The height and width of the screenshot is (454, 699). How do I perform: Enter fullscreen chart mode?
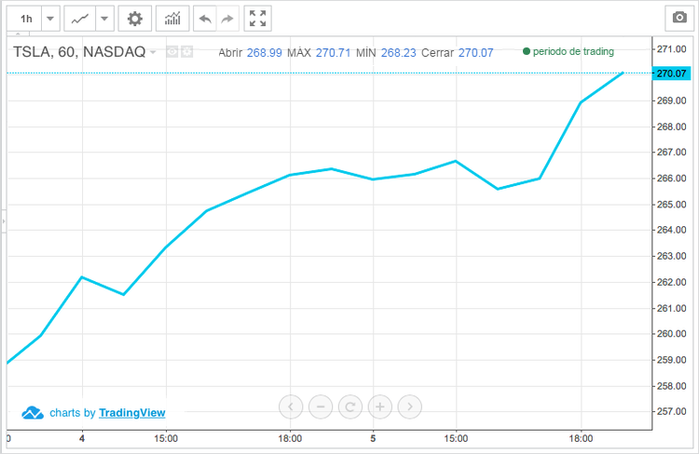[258, 19]
